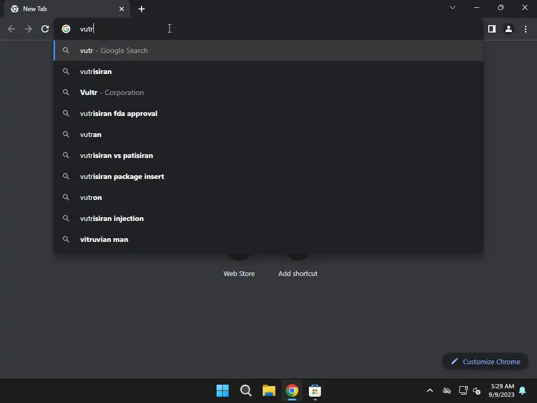Open the notifications bell icon

tap(522, 390)
